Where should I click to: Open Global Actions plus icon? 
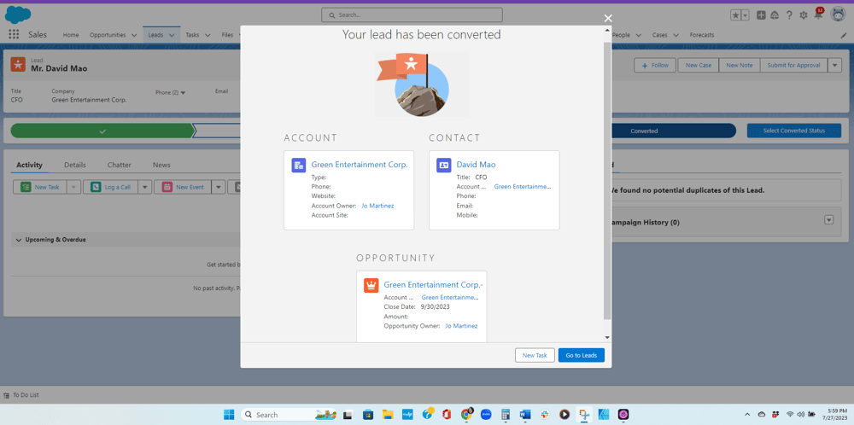tap(761, 15)
